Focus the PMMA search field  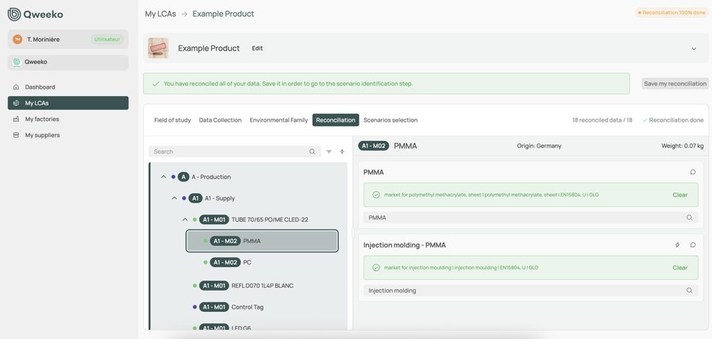530,217
